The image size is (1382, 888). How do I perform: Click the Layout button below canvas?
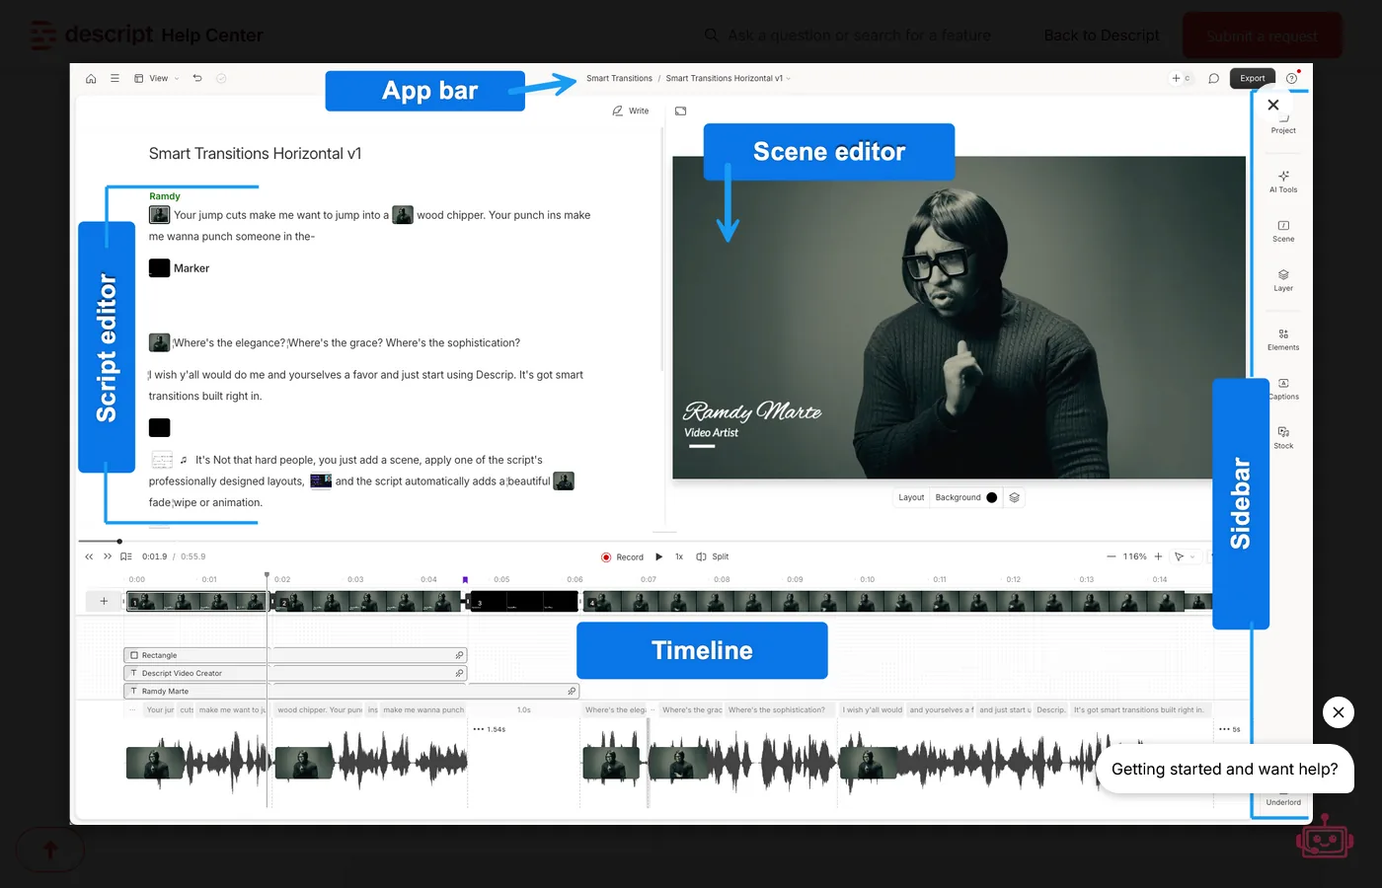[911, 497]
